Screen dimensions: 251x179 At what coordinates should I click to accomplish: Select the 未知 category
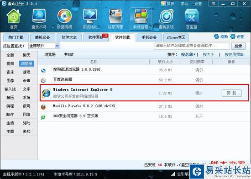[x=26, y=132]
